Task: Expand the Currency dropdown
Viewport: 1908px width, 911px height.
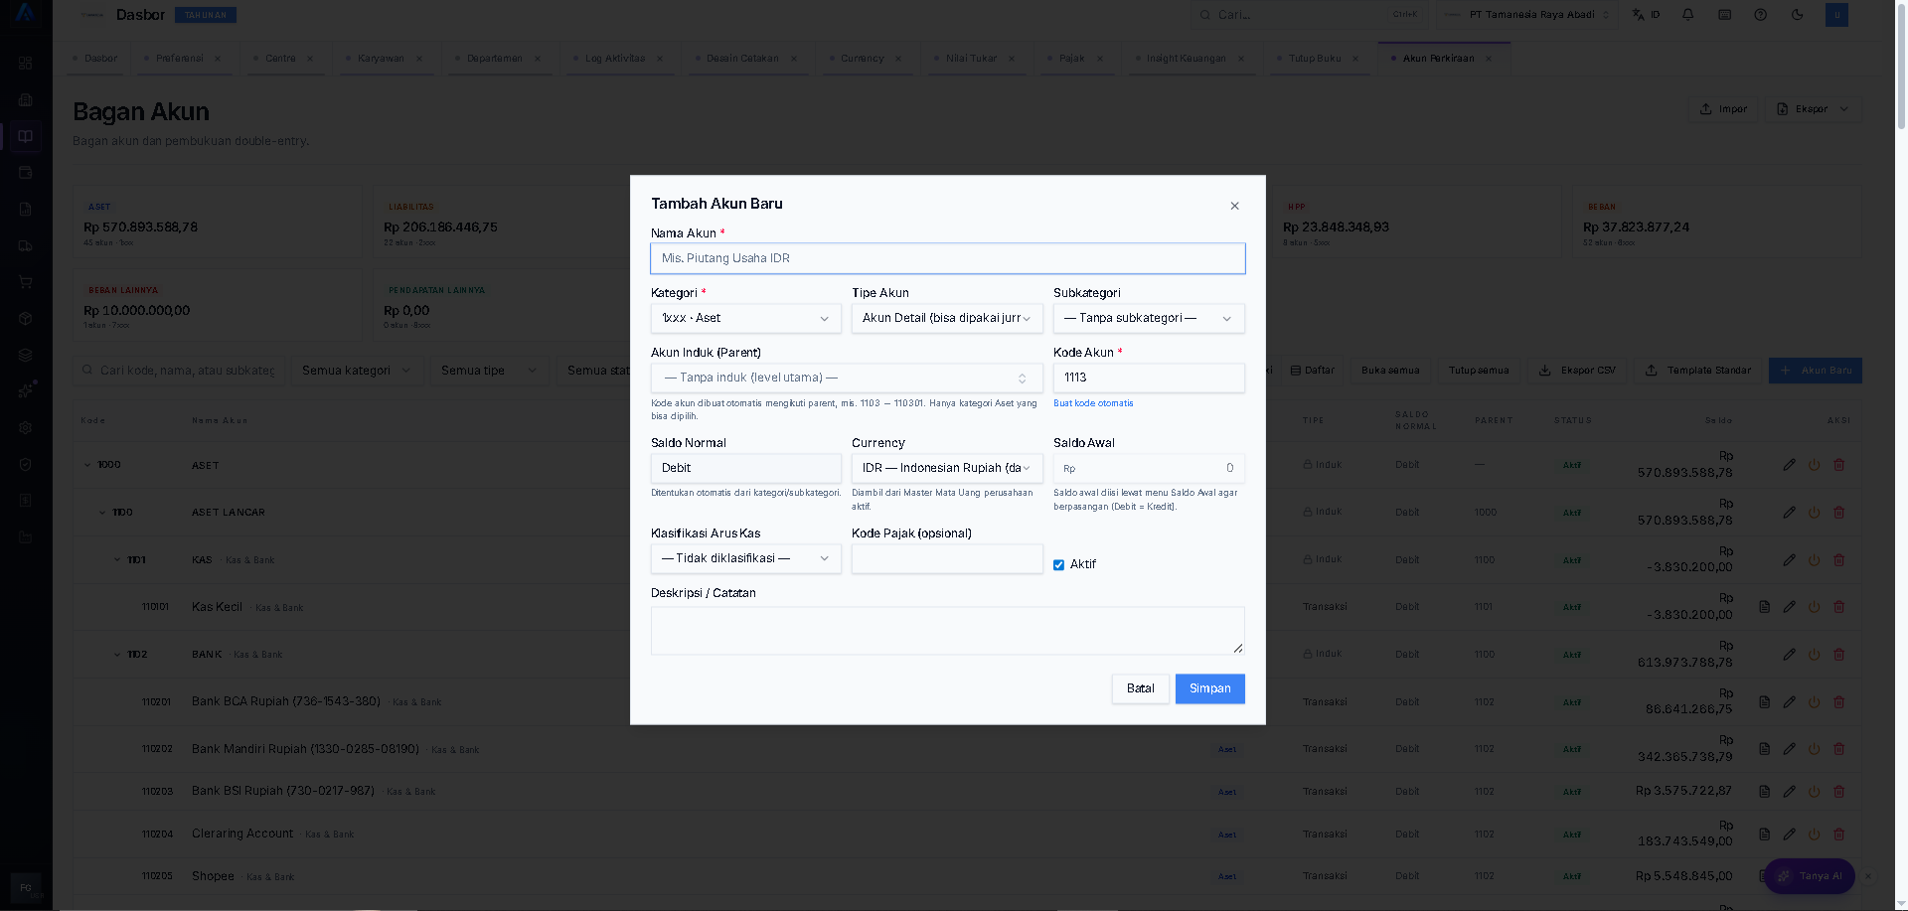Action: [947, 468]
